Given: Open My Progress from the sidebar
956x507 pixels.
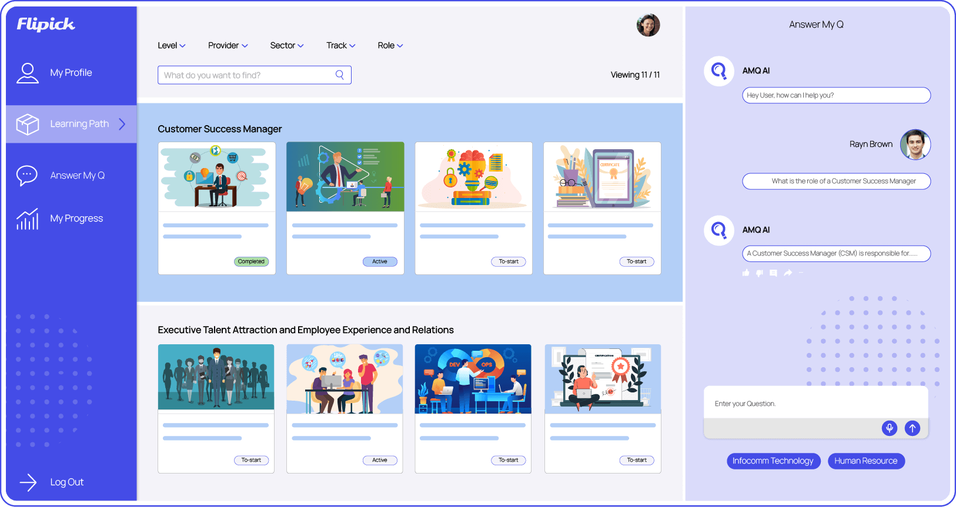Looking at the screenshot, I should point(76,219).
